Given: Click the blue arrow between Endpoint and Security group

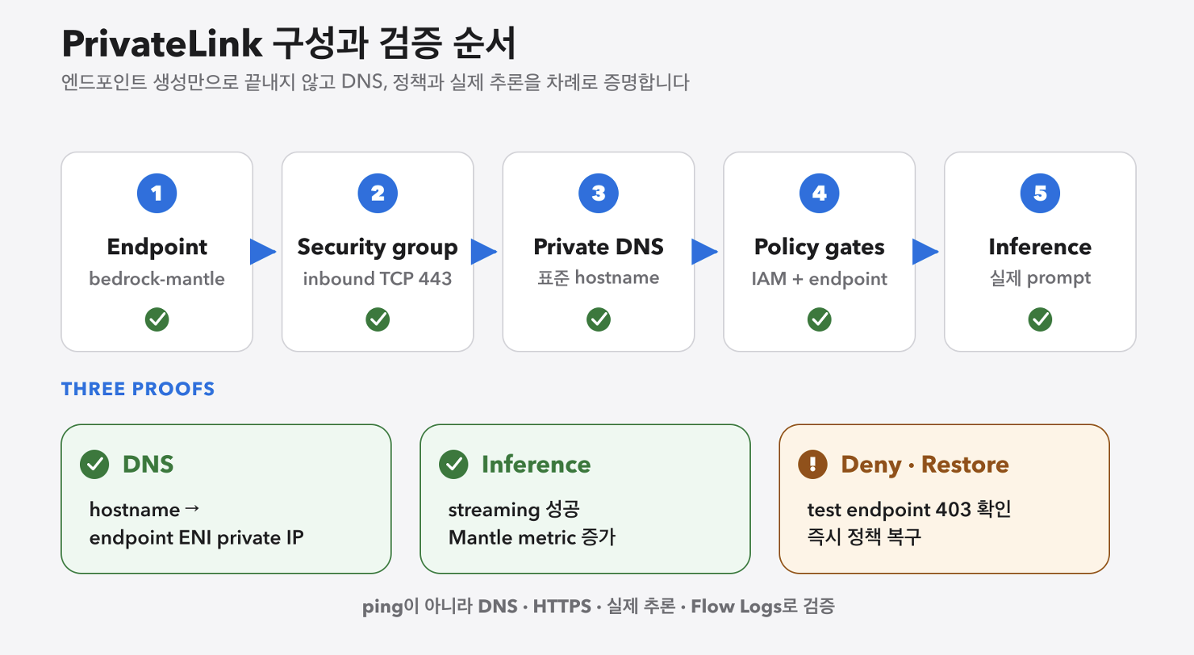Looking at the screenshot, I should [x=263, y=252].
